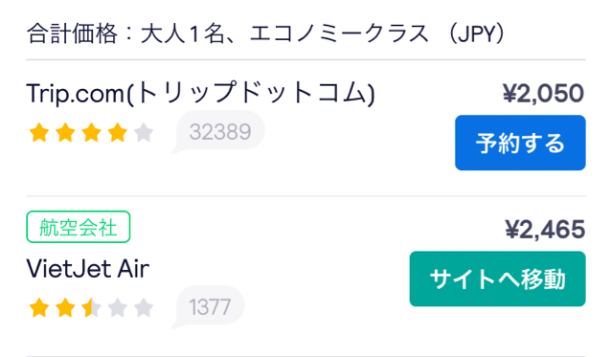Click Trip.com's fifth gray star
612x357 pixels.
[x=144, y=132]
